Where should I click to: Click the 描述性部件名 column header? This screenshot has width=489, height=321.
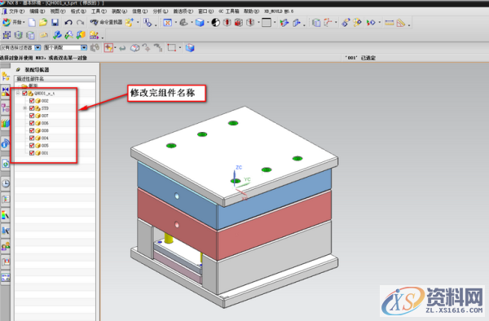point(55,78)
